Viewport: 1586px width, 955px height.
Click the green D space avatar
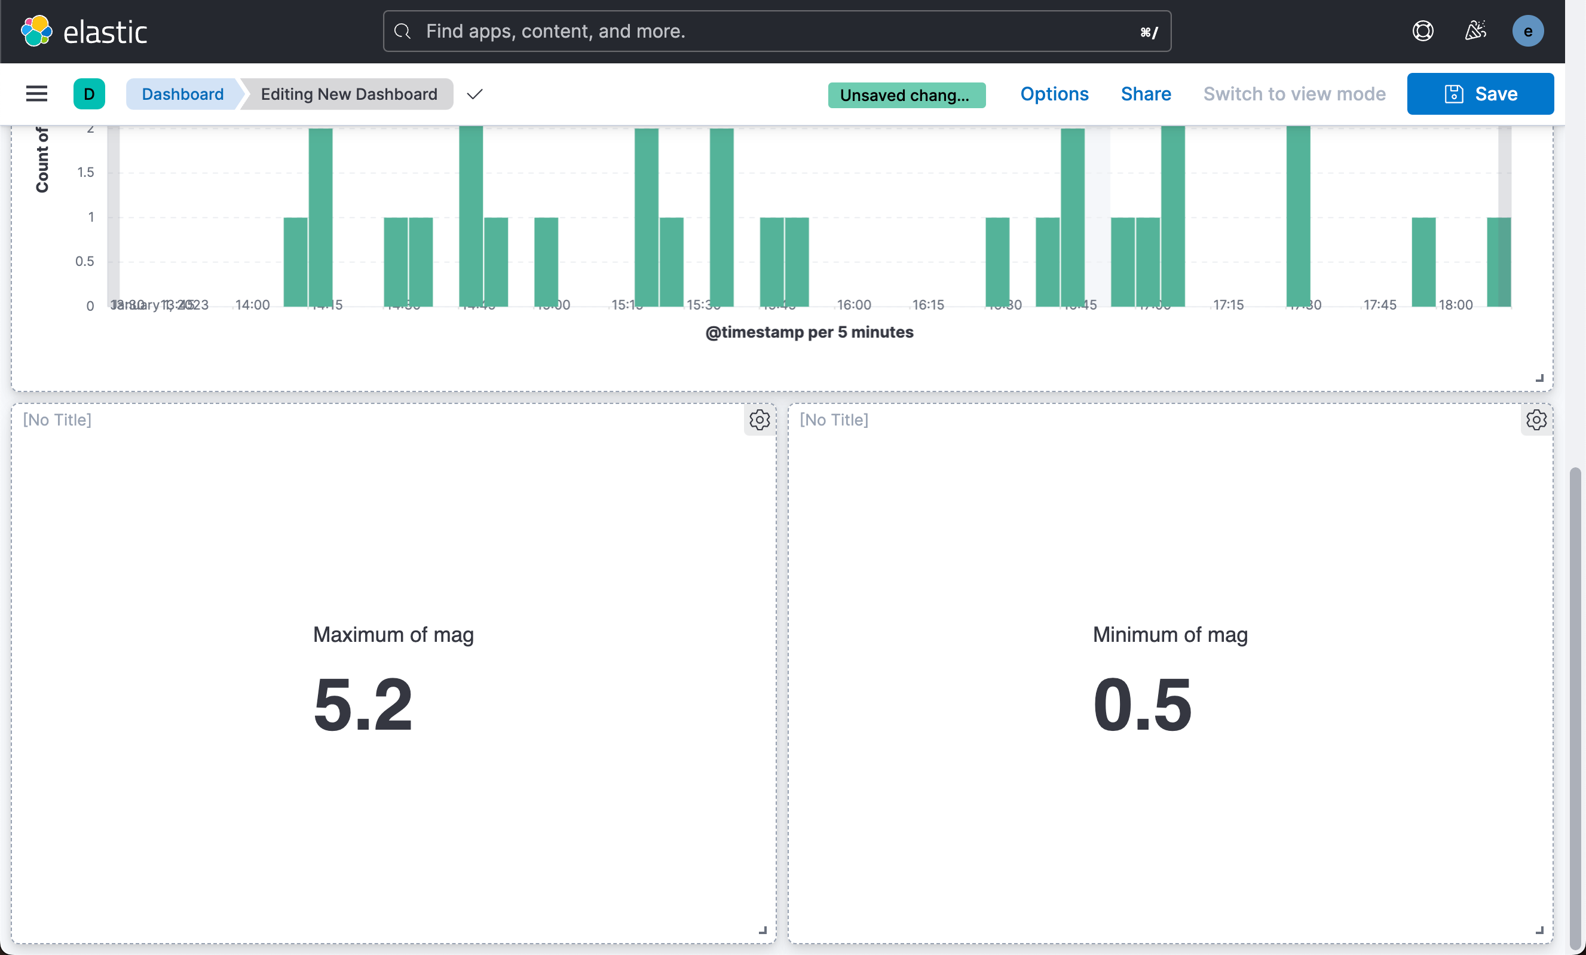tap(89, 94)
